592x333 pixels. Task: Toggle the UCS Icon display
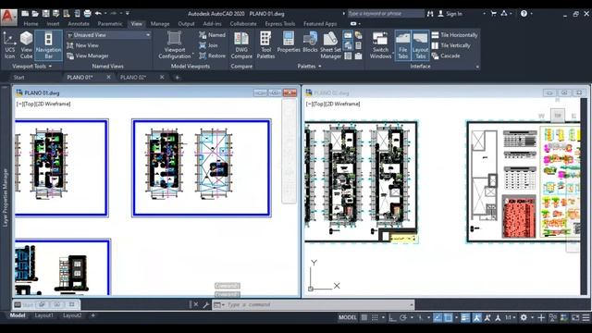click(9, 45)
